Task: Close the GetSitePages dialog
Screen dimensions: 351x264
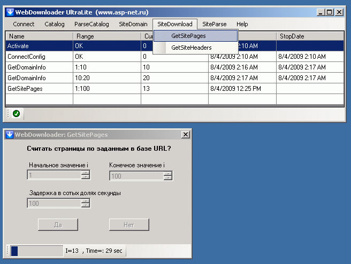Action: (x=186, y=134)
